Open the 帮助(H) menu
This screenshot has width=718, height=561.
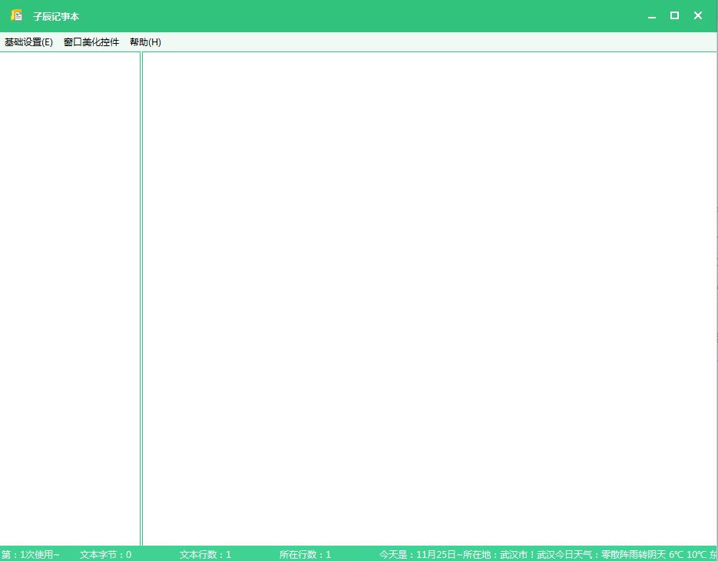coord(145,42)
